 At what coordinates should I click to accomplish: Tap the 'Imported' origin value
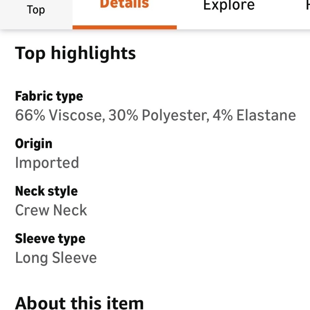pos(47,163)
